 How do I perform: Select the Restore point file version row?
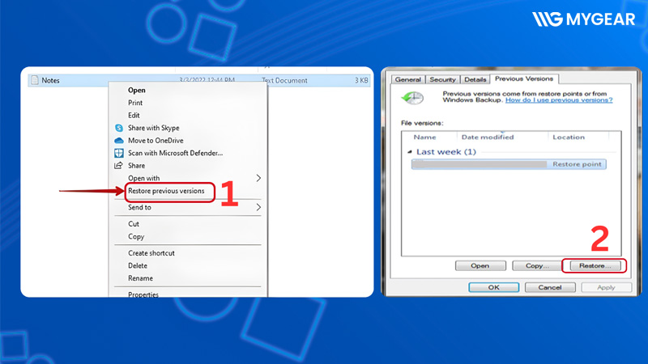(x=509, y=163)
